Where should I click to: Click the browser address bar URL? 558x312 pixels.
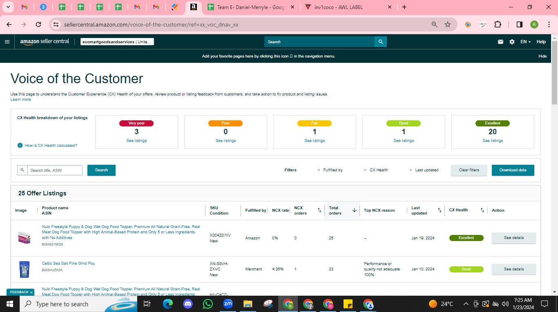coord(151,24)
